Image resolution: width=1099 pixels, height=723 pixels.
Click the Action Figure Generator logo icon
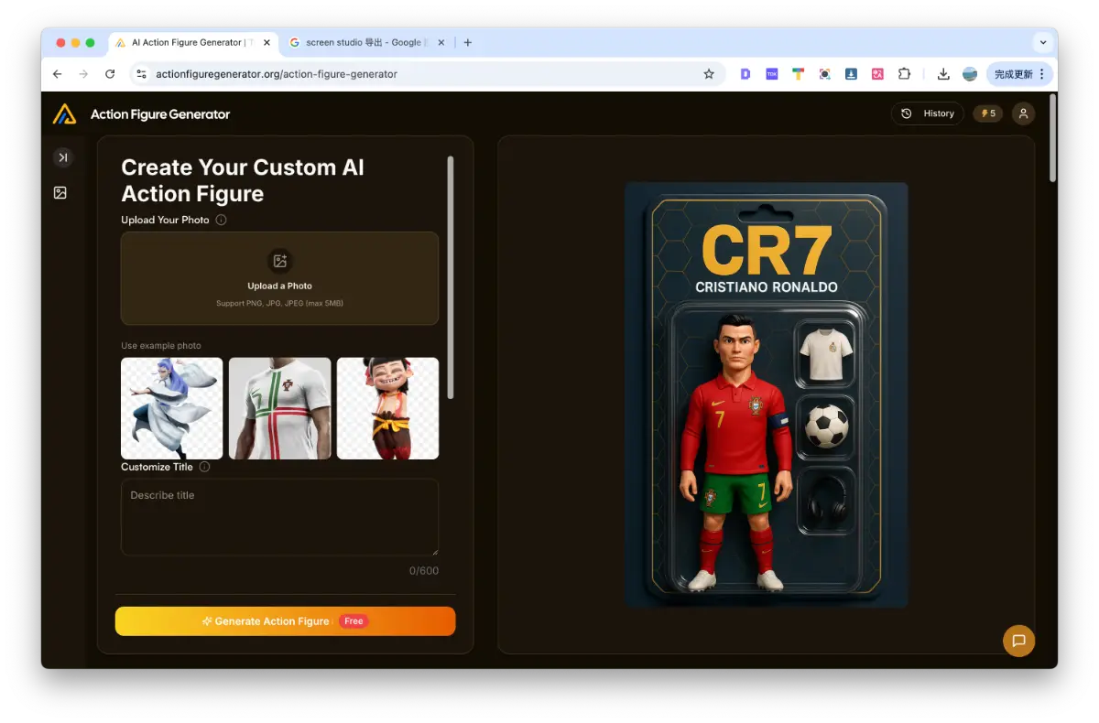64,114
